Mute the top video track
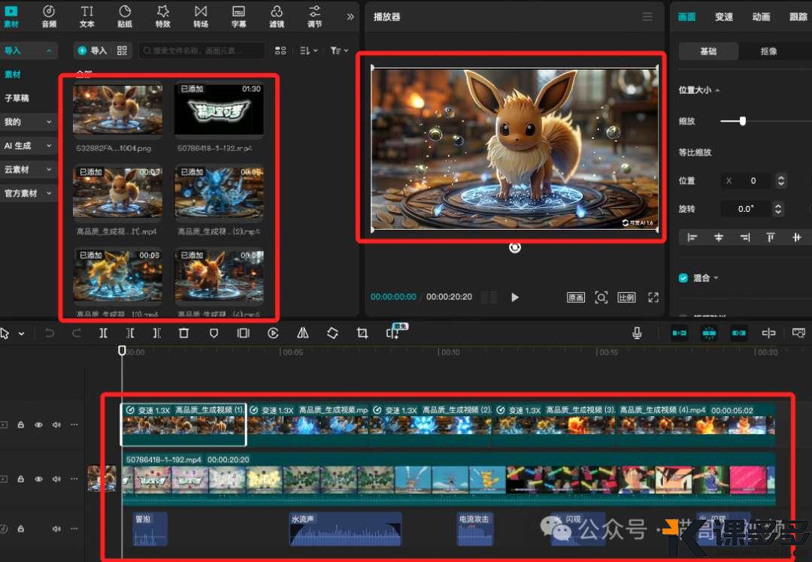The image size is (812, 562). tap(56, 425)
